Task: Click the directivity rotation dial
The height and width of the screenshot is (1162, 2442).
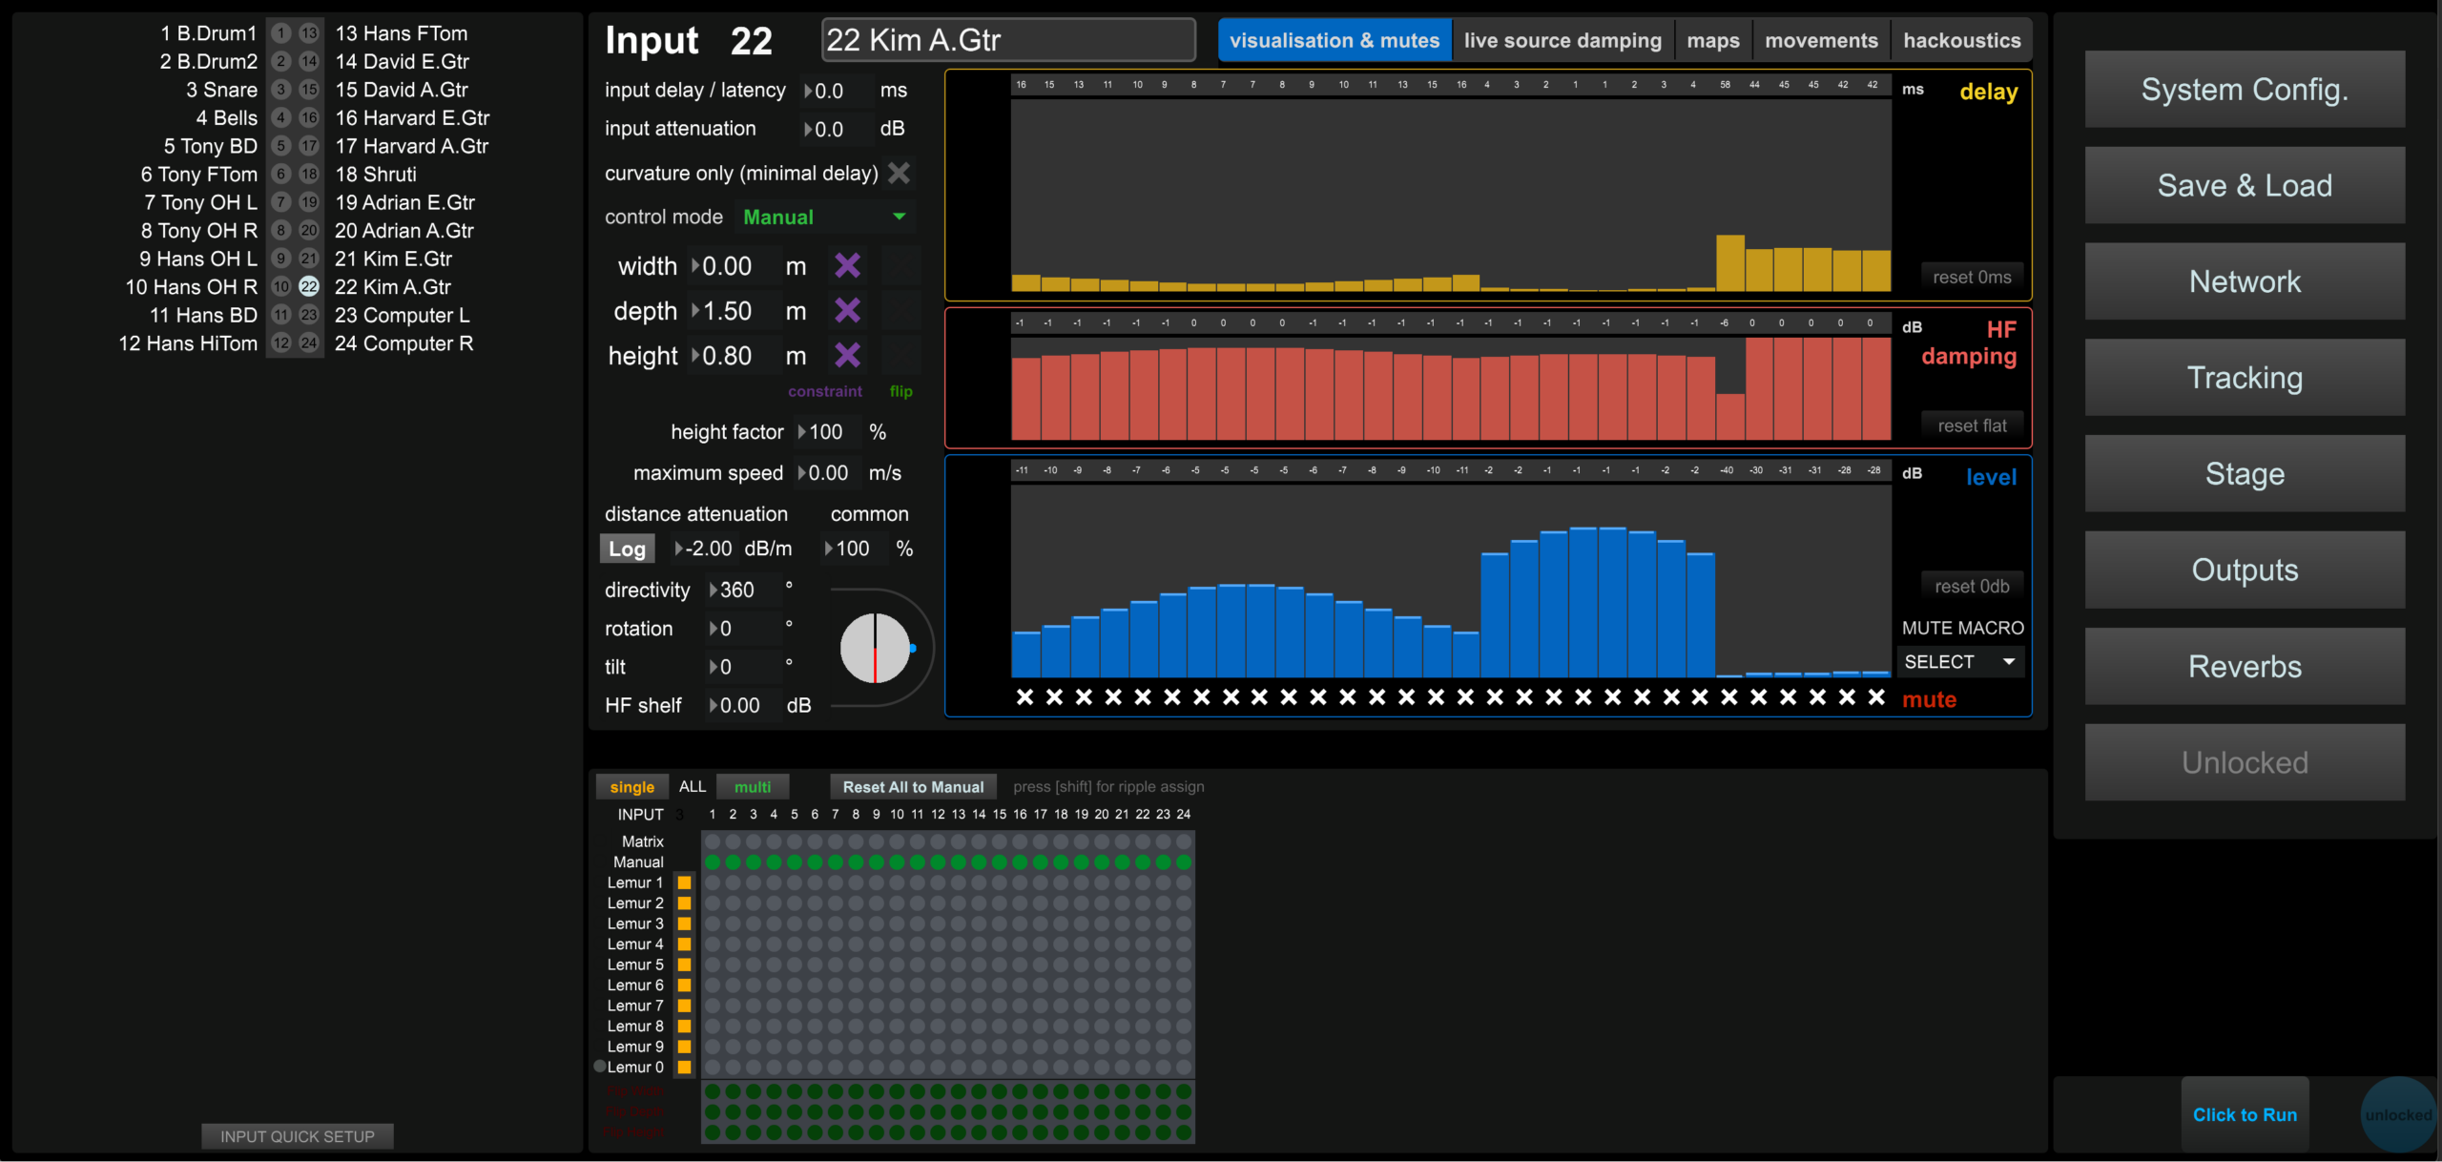Action: [876, 649]
